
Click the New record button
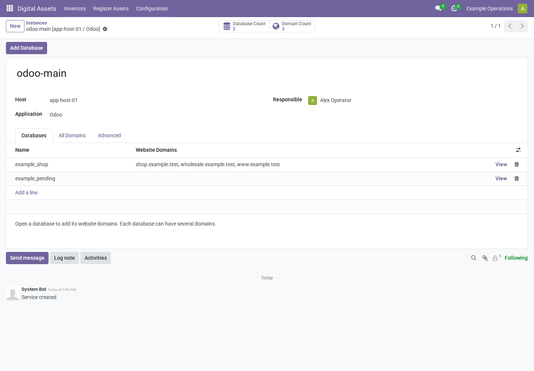tap(15, 26)
